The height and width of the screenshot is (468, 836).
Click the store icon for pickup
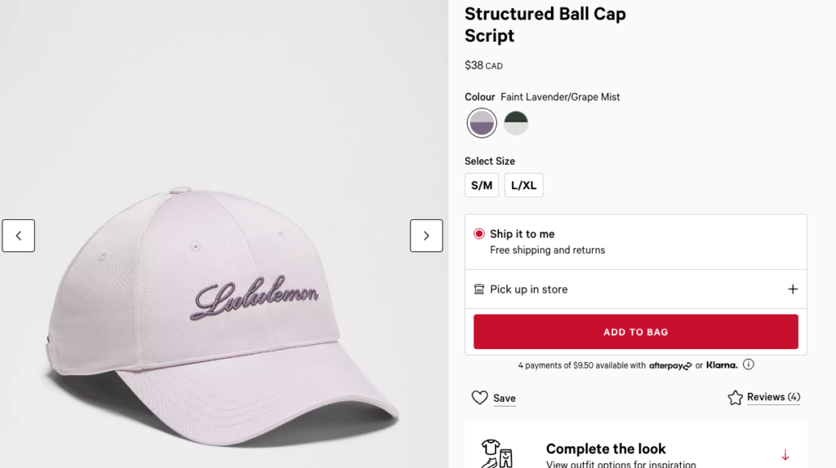coord(479,289)
